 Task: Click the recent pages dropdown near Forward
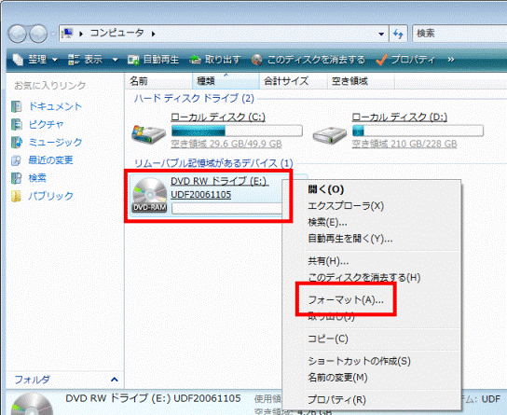click(53, 34)
